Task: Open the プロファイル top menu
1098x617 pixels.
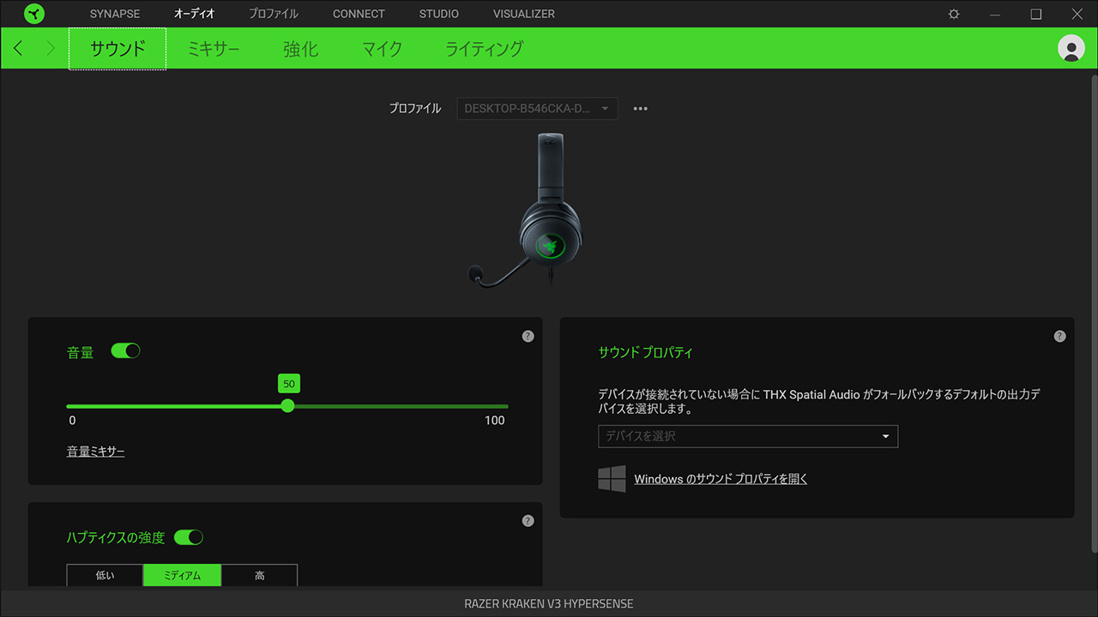Action: click(x=274, y=14)
